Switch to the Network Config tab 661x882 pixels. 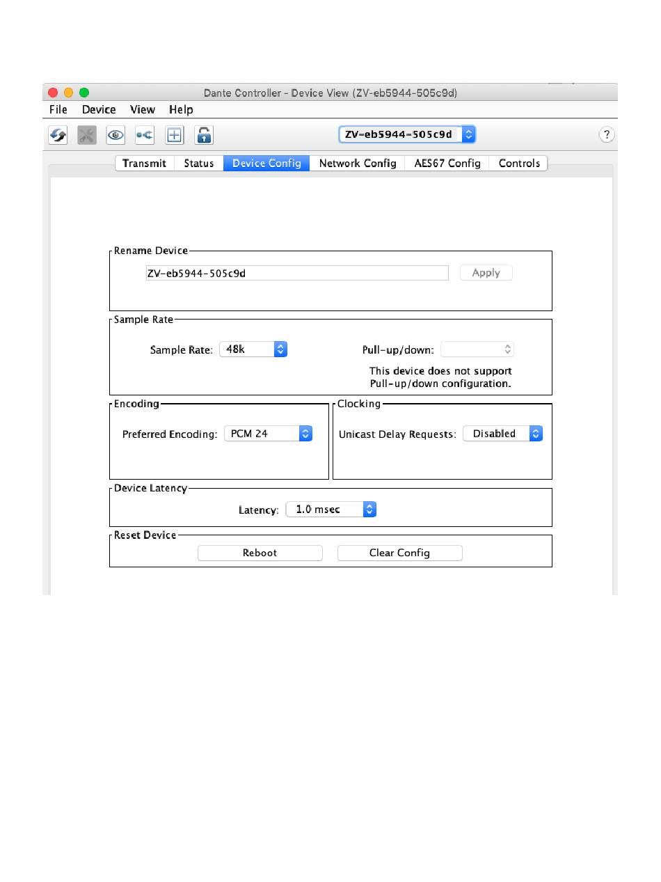pyautogui.click(x=358, y=163)
